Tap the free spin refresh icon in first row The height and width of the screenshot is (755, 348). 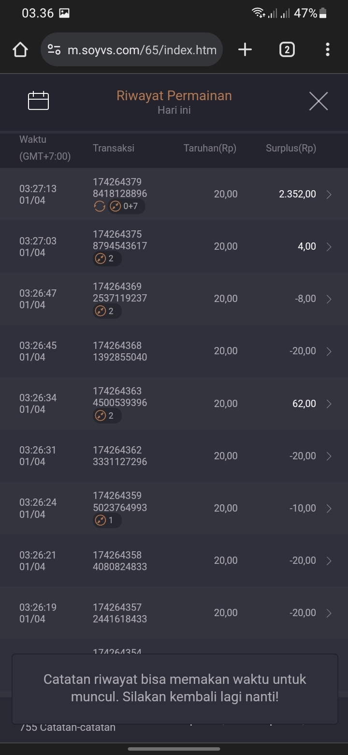(x=99, y=207)
